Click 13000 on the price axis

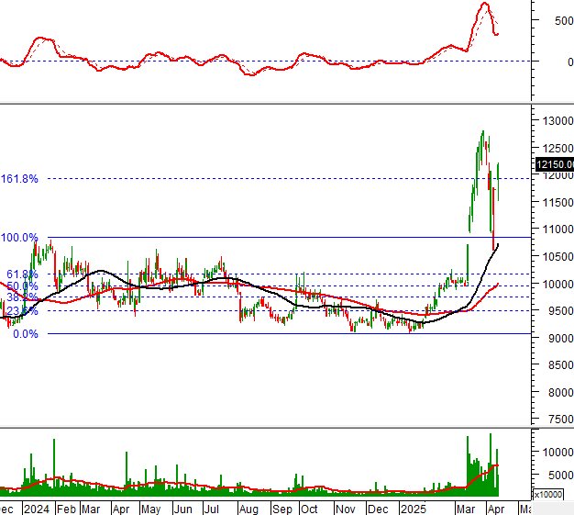(x=557, y=120)
